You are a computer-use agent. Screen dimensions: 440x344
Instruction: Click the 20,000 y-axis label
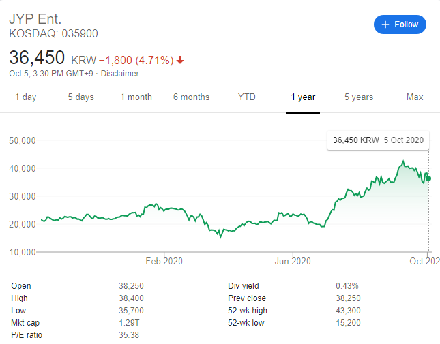[x=23, y=224]
